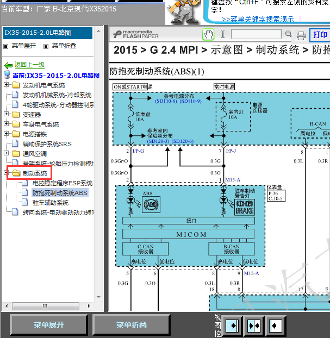Collapse the 制动系统 folder node
330x338 pixels.
coord(6,172)
